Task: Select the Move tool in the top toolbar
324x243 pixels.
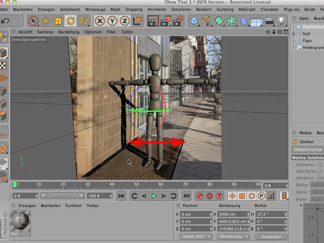Action: 46,21
